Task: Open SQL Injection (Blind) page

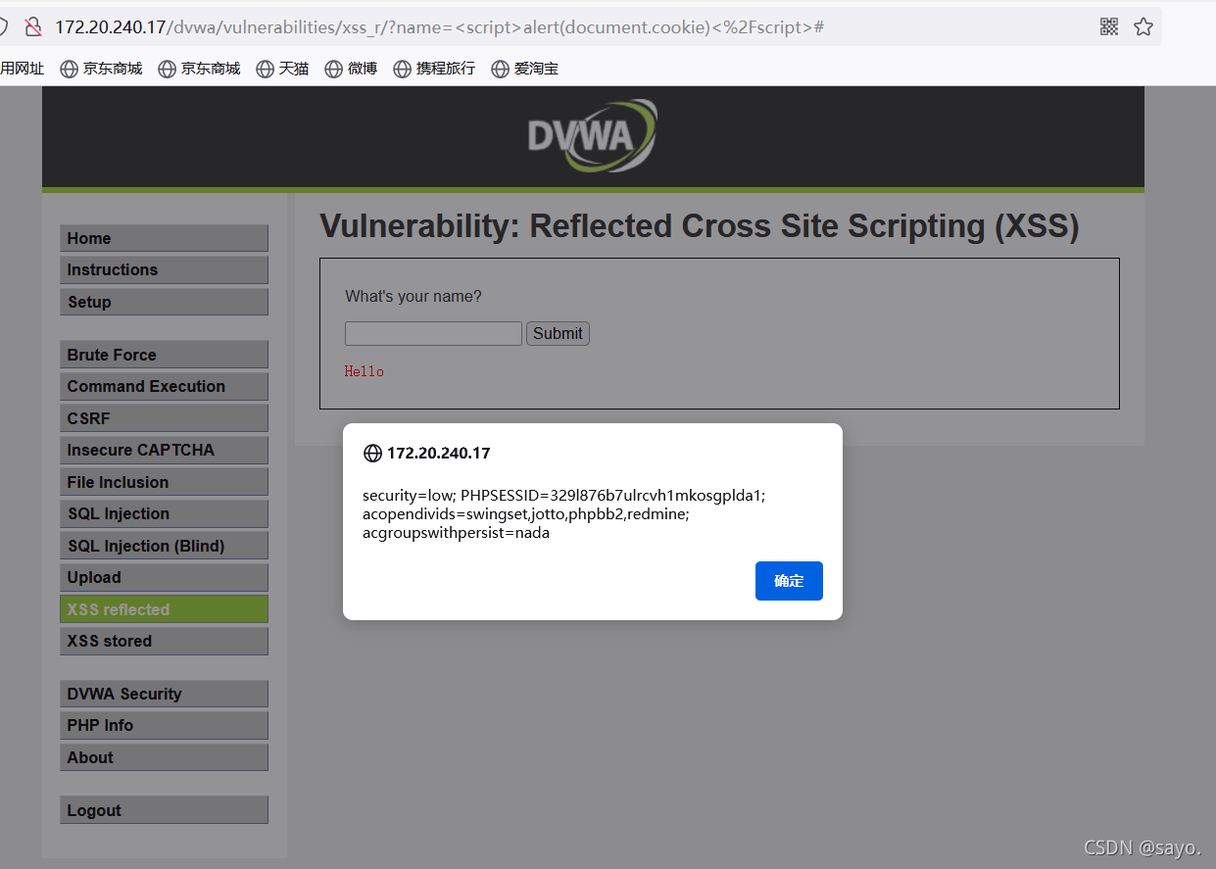Action: pyautogui.click(x=164, y=546)
